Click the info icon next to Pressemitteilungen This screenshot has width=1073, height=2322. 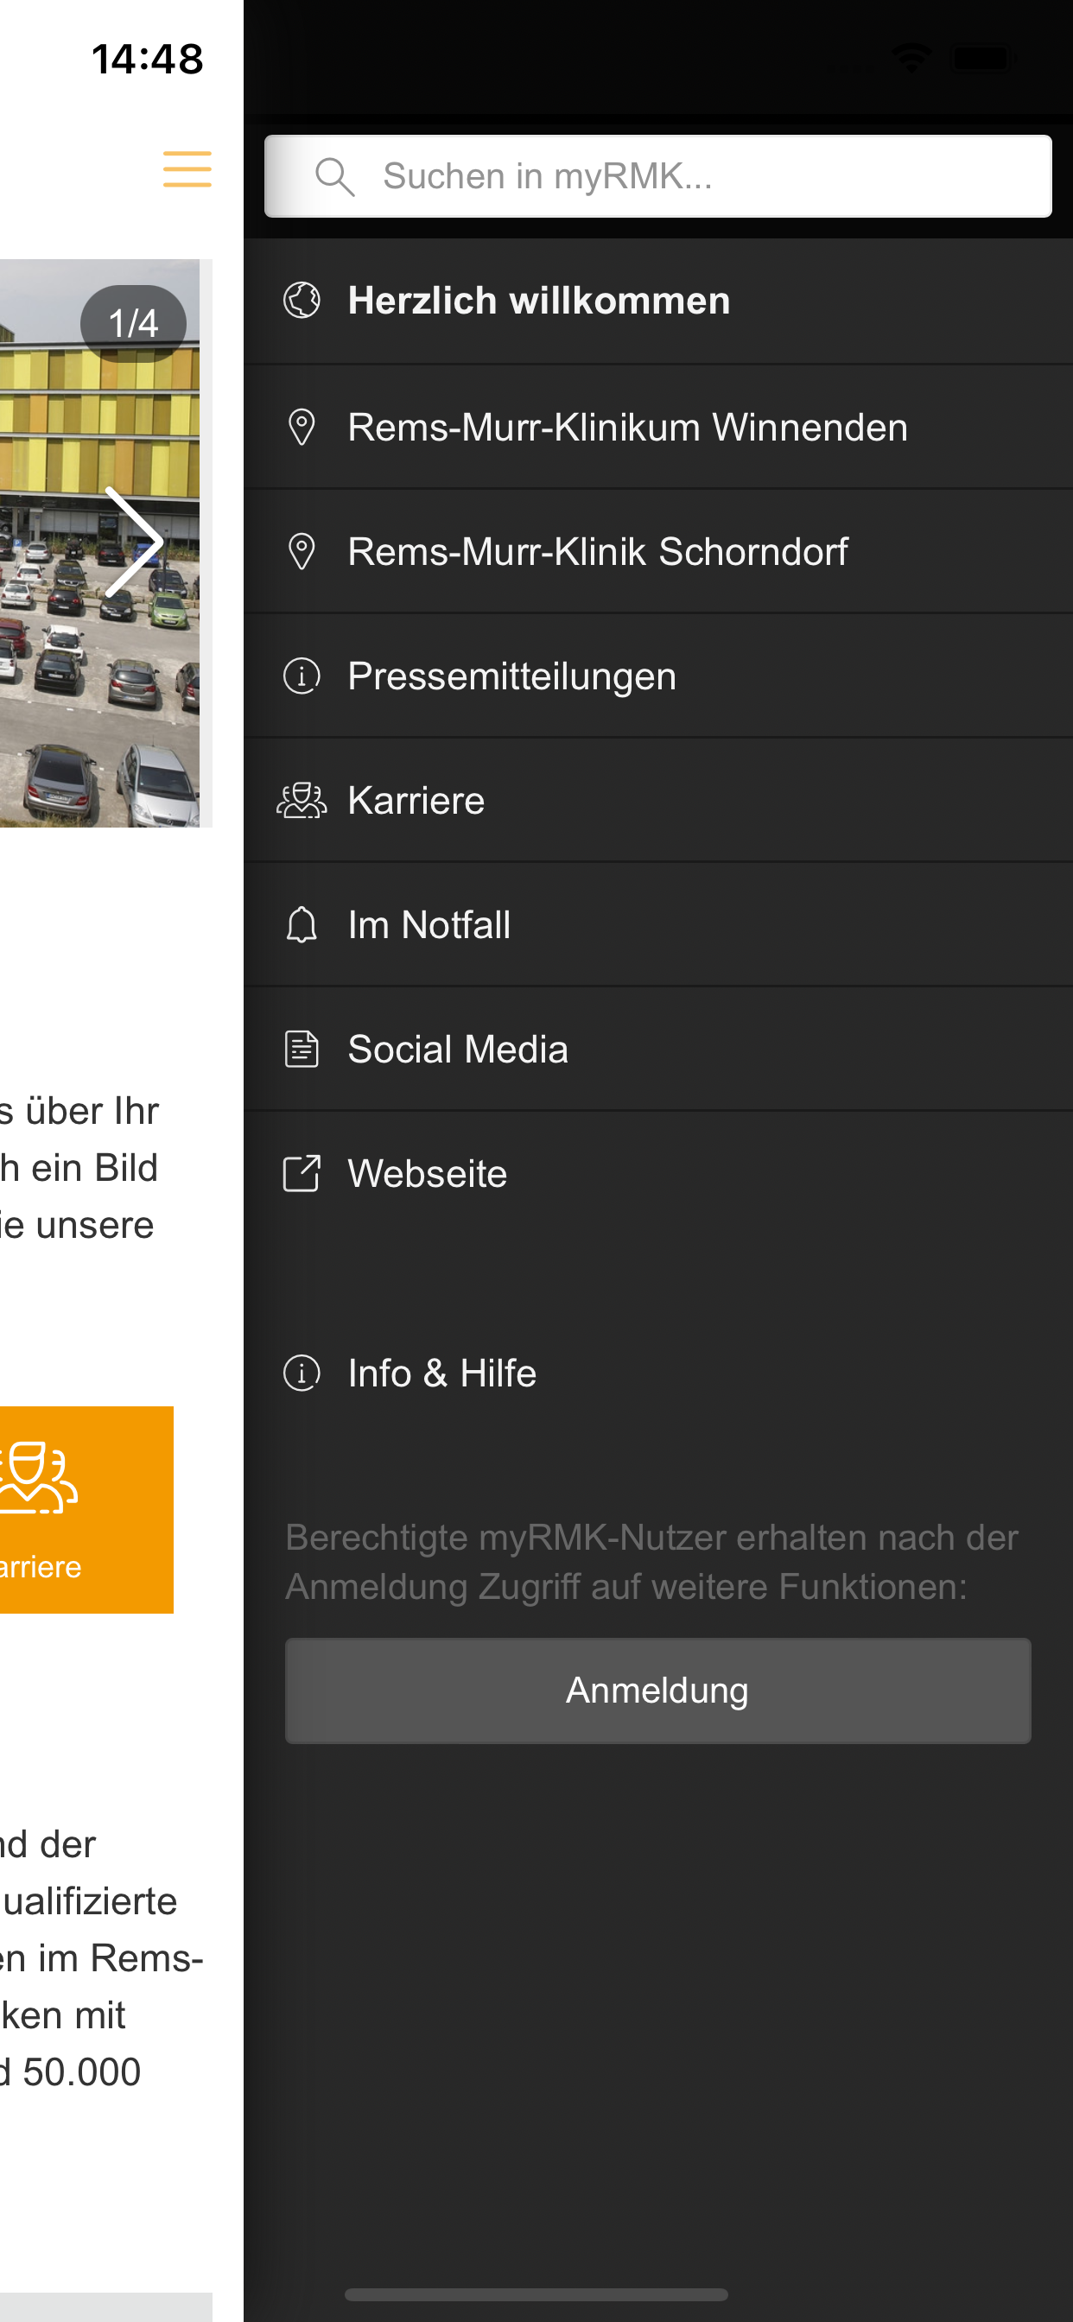tap(302, 676)
